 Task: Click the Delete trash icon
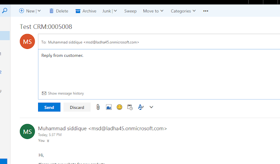click(x=52, y=11)
